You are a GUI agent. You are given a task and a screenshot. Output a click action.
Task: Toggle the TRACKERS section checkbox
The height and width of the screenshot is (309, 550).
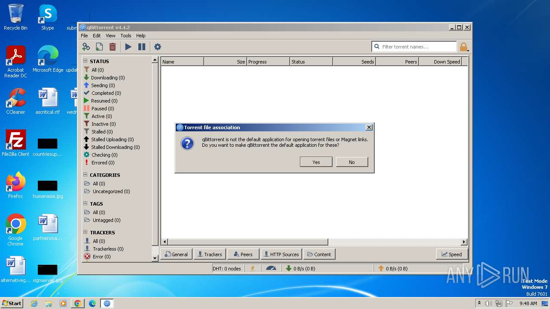tap(85, 232)
